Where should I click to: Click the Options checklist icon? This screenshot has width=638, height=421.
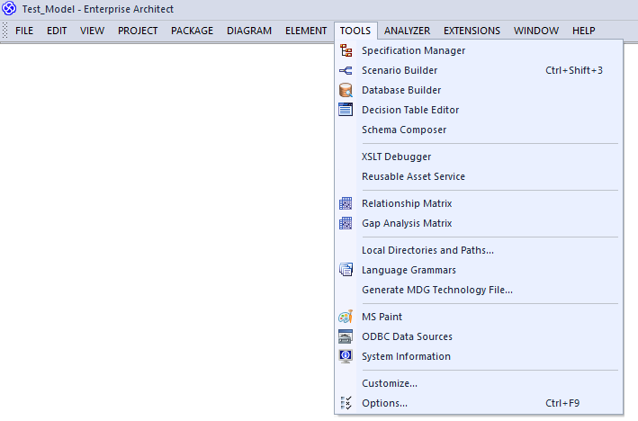(346, 403)
